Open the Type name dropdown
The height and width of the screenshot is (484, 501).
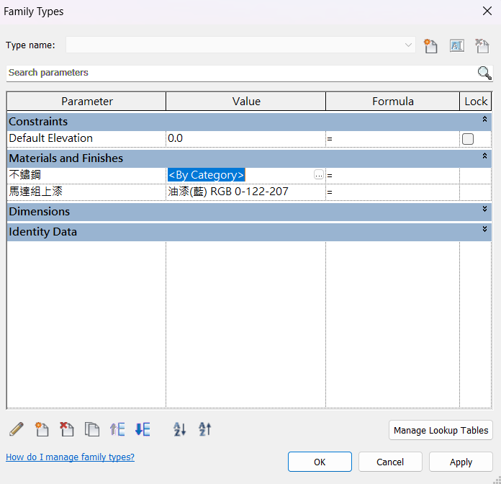409,45
